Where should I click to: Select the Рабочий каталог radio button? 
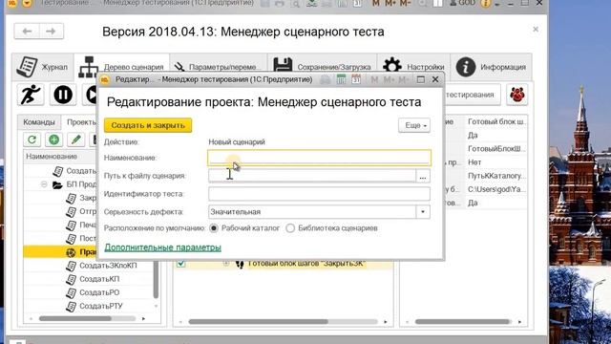coord(214,228)
